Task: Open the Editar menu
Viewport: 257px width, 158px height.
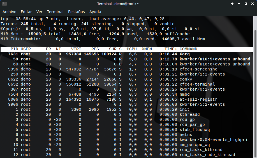Action: pos(26,12)
